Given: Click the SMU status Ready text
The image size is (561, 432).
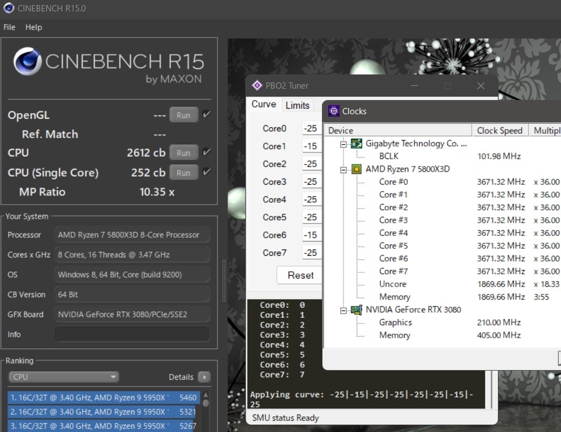Looking at the screenshot, I should [x=285, y=418].
